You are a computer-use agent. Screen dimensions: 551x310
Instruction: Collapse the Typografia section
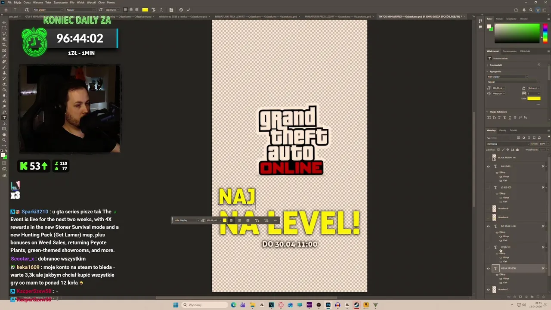pos(487,71)
